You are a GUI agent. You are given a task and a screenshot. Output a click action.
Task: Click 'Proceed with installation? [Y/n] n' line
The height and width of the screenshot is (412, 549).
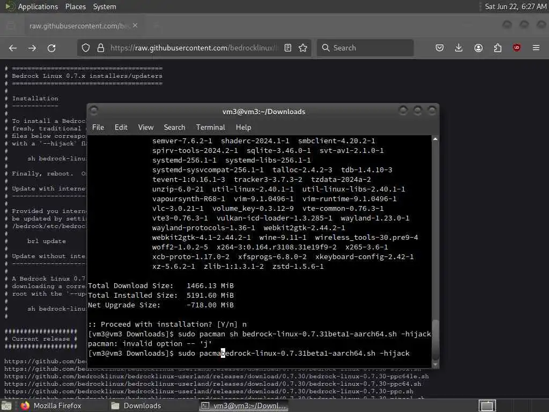pyautogui.click(x=167, y=325)
